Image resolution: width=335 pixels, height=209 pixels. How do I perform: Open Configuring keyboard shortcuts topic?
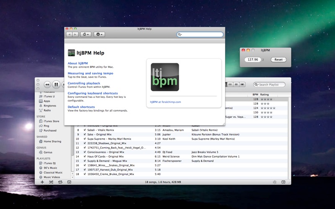[93, 93]
